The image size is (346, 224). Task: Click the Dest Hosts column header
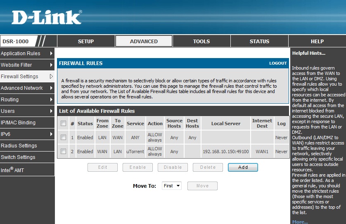(x=192, y=123)
